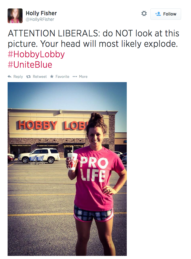Open the #HobbyLobby hashtag

click(36, 54)
